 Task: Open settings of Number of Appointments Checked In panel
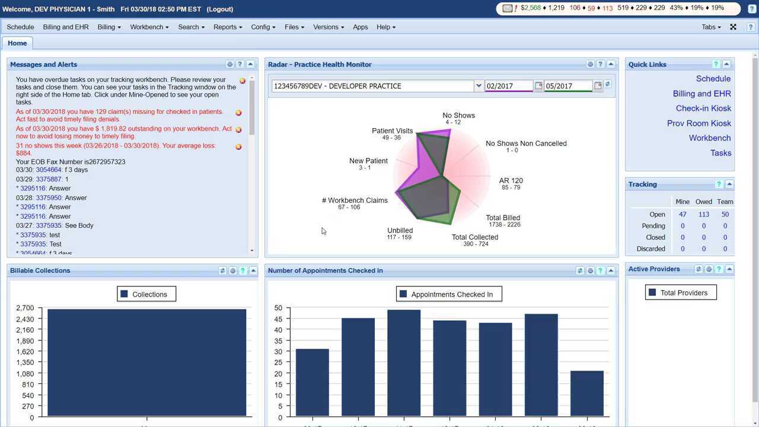(x=590, y=271)
